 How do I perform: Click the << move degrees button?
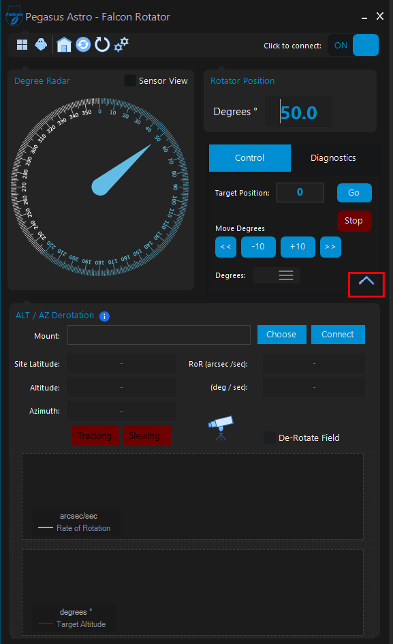[x=225, y=247]
